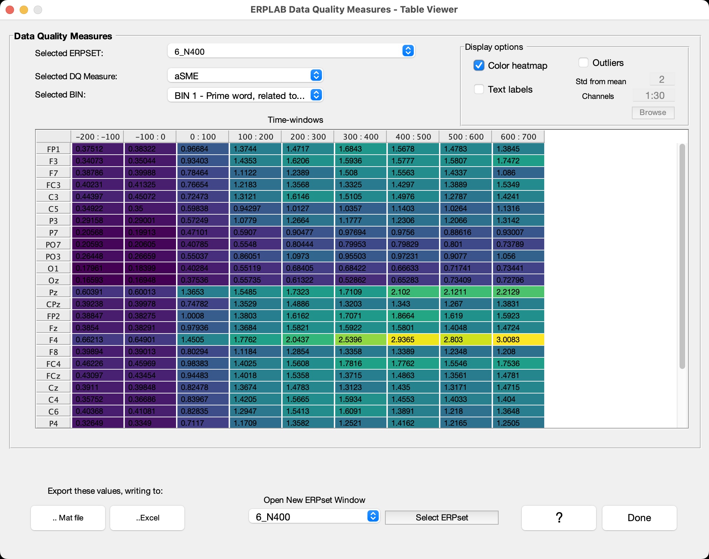This screenshot has height=559, width=709.
Task: Open the Selected ERPSET dropdown
Action: pos(291,51)
